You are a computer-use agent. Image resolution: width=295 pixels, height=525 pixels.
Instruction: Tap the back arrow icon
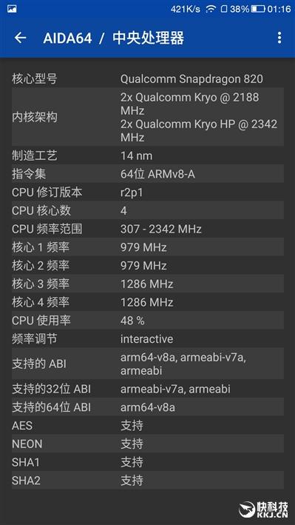tap(20, 38)
